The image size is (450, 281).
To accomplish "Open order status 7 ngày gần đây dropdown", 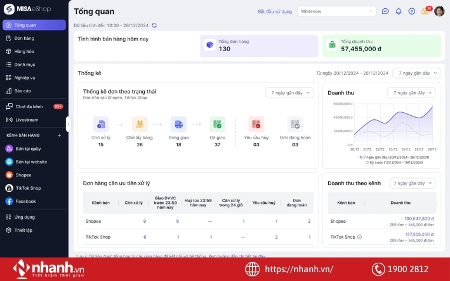I will [289, 93].
